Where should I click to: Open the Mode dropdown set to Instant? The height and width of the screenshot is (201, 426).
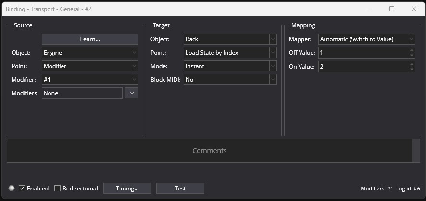(x=230, y=66)
